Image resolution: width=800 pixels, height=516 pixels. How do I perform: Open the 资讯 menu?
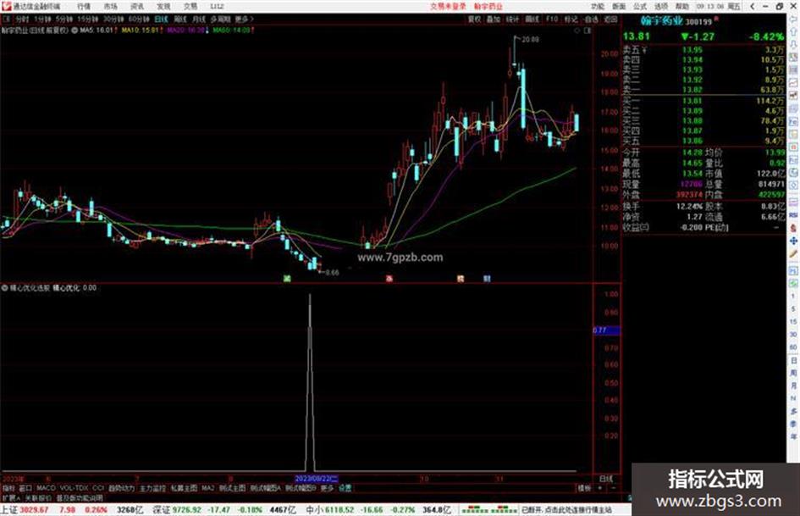click(x=137, y=6)
